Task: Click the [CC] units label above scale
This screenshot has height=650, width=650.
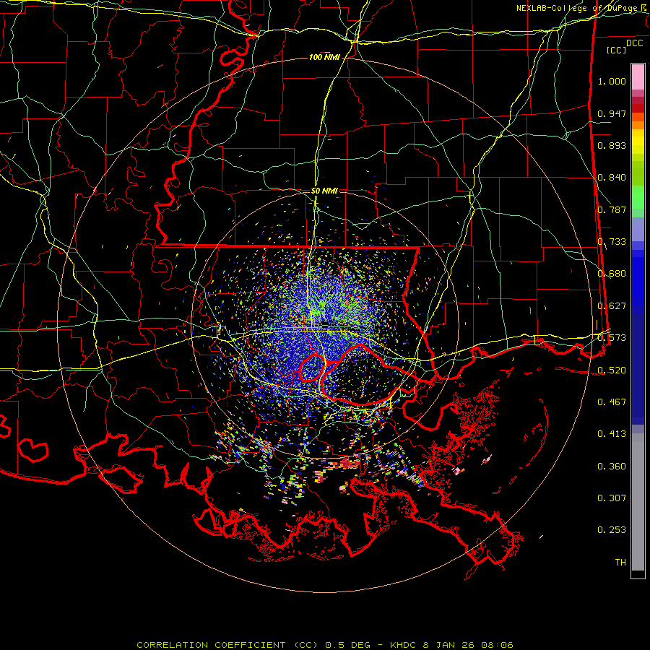Action: (616, 50)
